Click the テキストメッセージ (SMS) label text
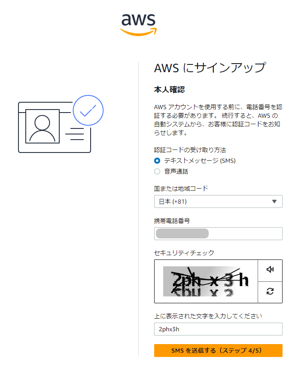 pyautogui.click(x=200, y=161)
